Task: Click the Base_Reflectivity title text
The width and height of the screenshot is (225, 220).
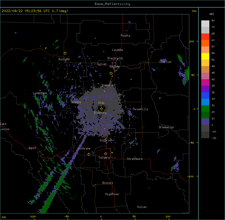Action: coord(113,4)
